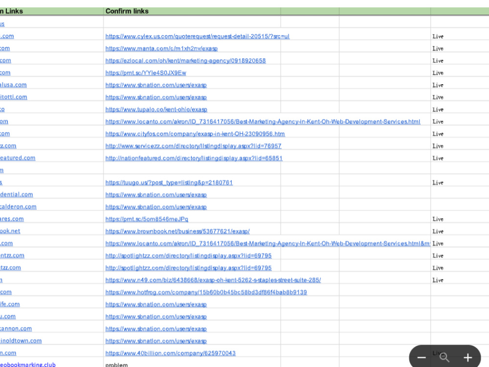Open the n49.com biz link
489x367 pixels.
point(213,279)
